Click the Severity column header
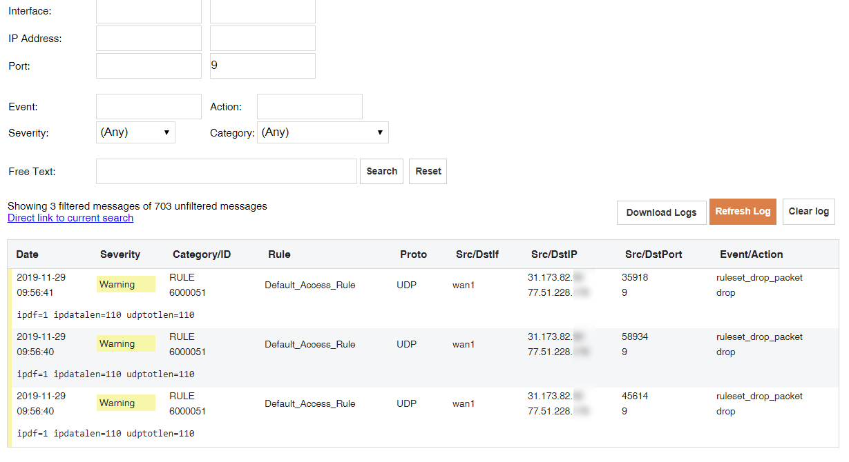The height and width of the screenshot is (462, 849). coord(120,254)
